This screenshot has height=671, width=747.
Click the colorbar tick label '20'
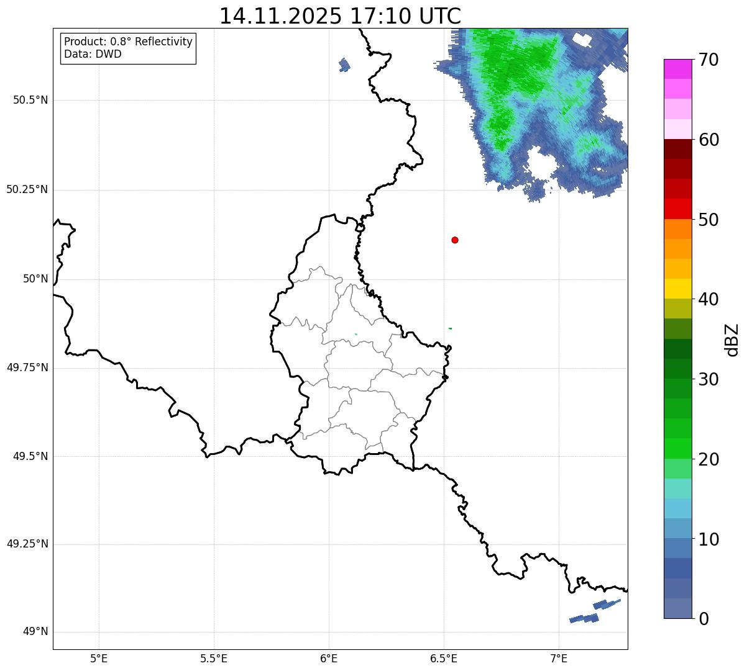coord(708,459)
